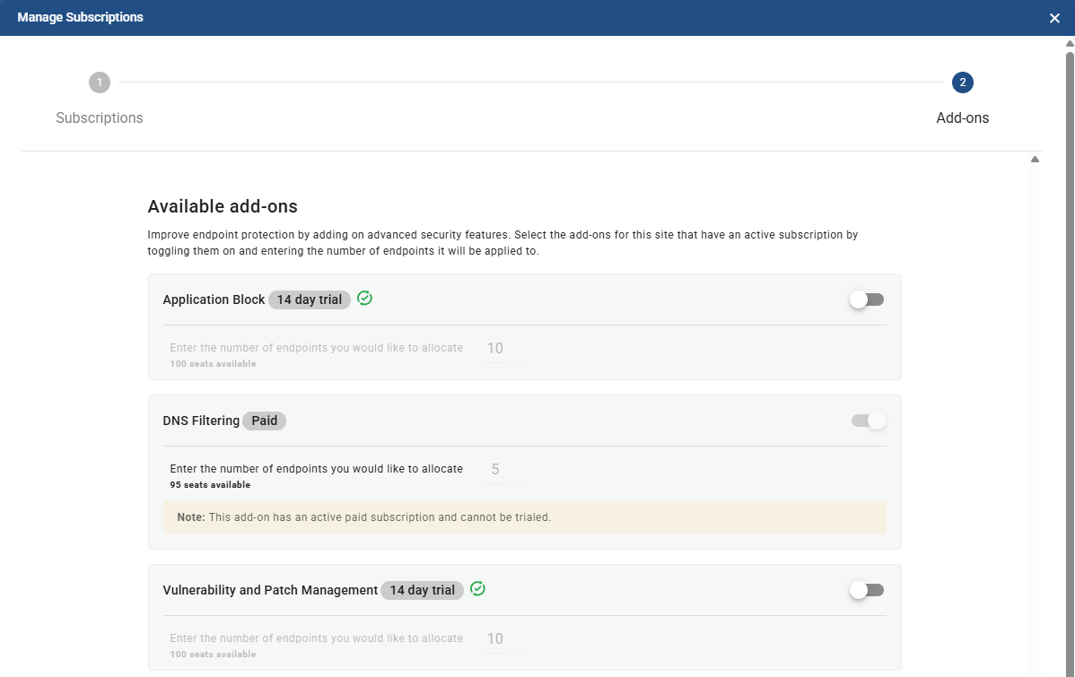Enable the Application Block toggle

point(867,299)
